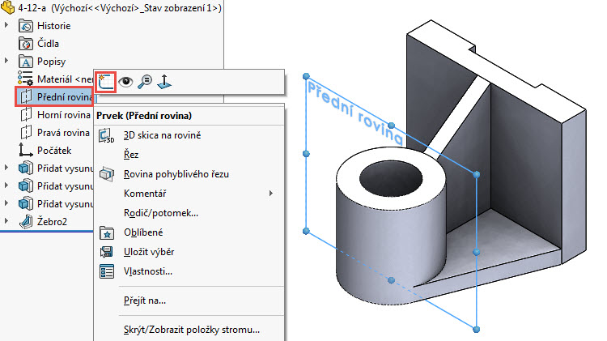Click the '4-12-a' part name at tree top
This screenshot has height=341, width=607.
(32, 8)
